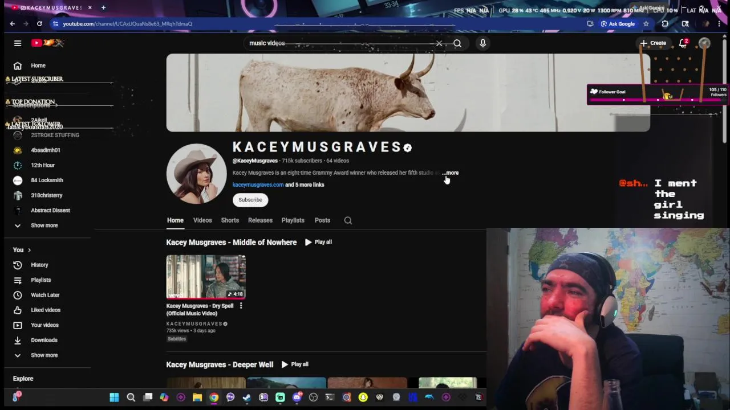The height and width of the screenshot is (410, 730).
Task: Open Snapchat from the taskbar
Action: [363, 397]
